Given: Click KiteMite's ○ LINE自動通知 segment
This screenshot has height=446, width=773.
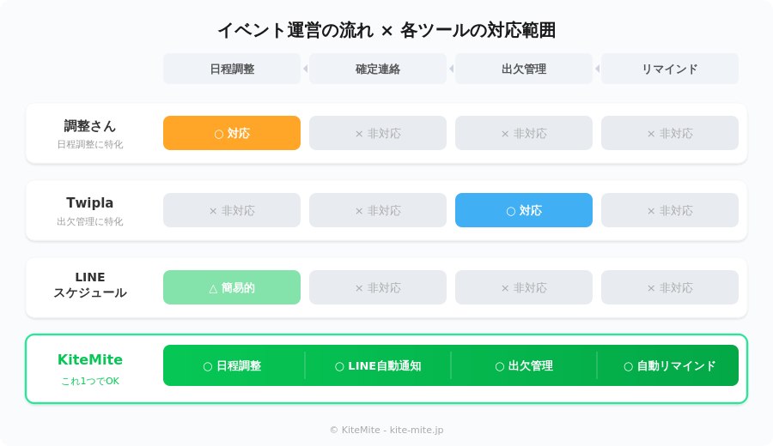Looking at the screenshot, I should pos(378,365).
